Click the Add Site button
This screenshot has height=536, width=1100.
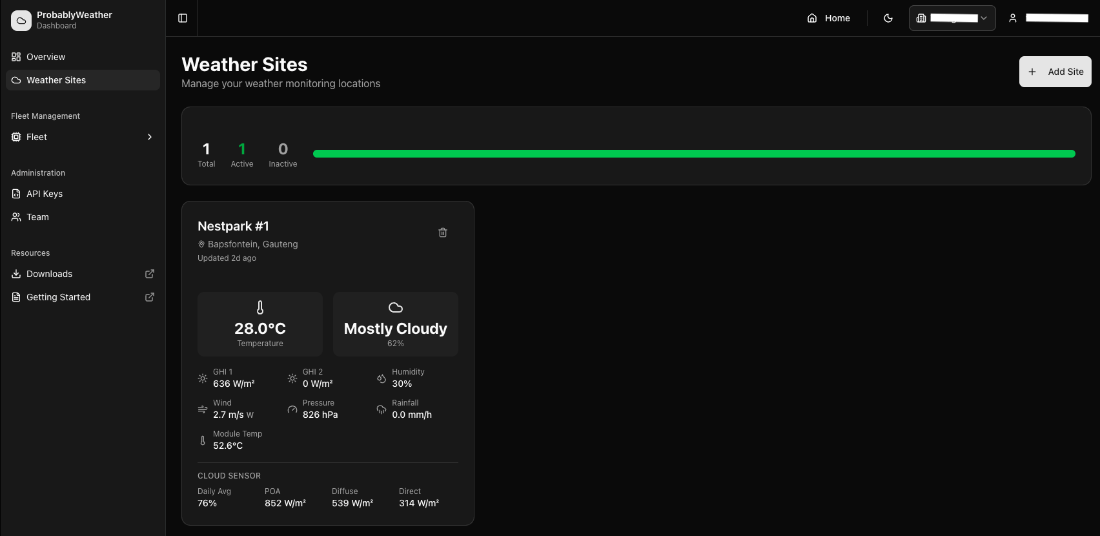point(1055,72)
